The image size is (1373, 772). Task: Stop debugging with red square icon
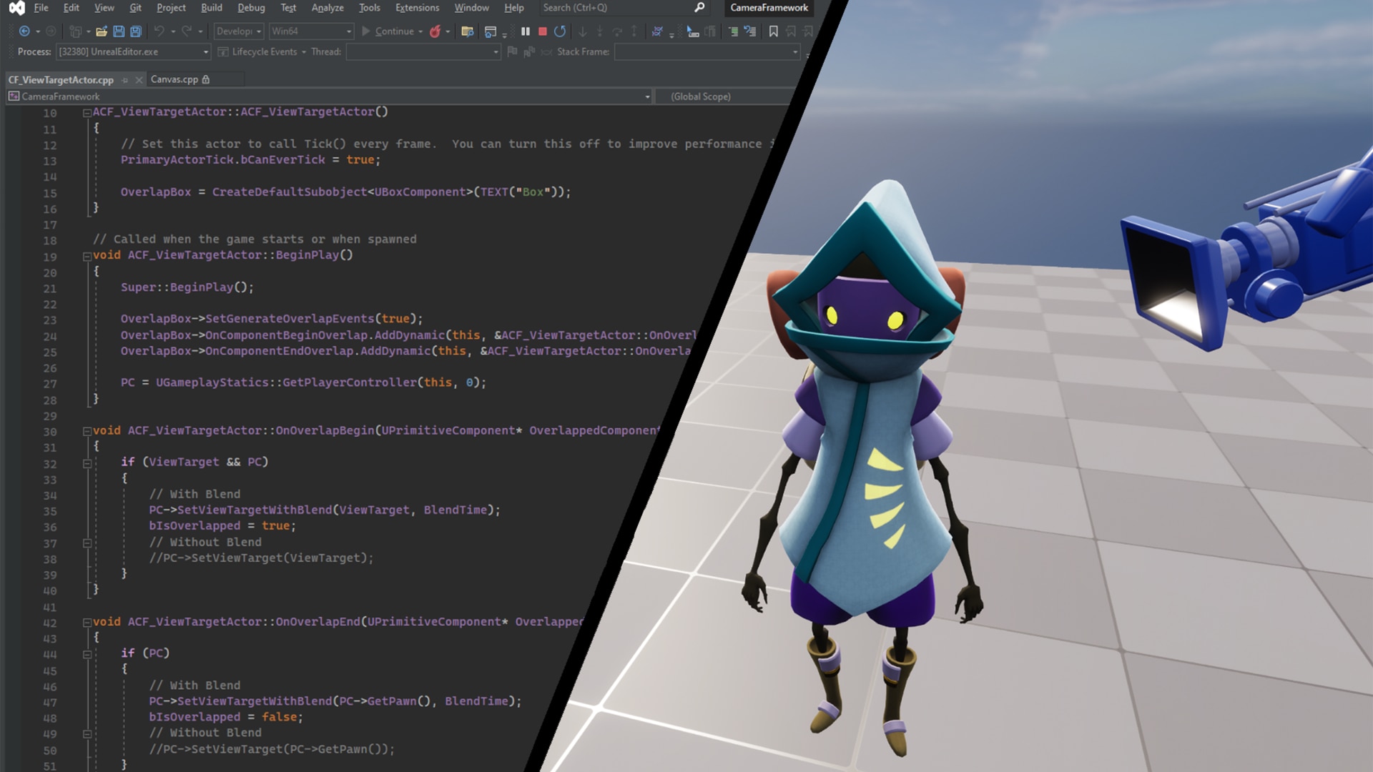pyautogui.click(x=543, y=31)
